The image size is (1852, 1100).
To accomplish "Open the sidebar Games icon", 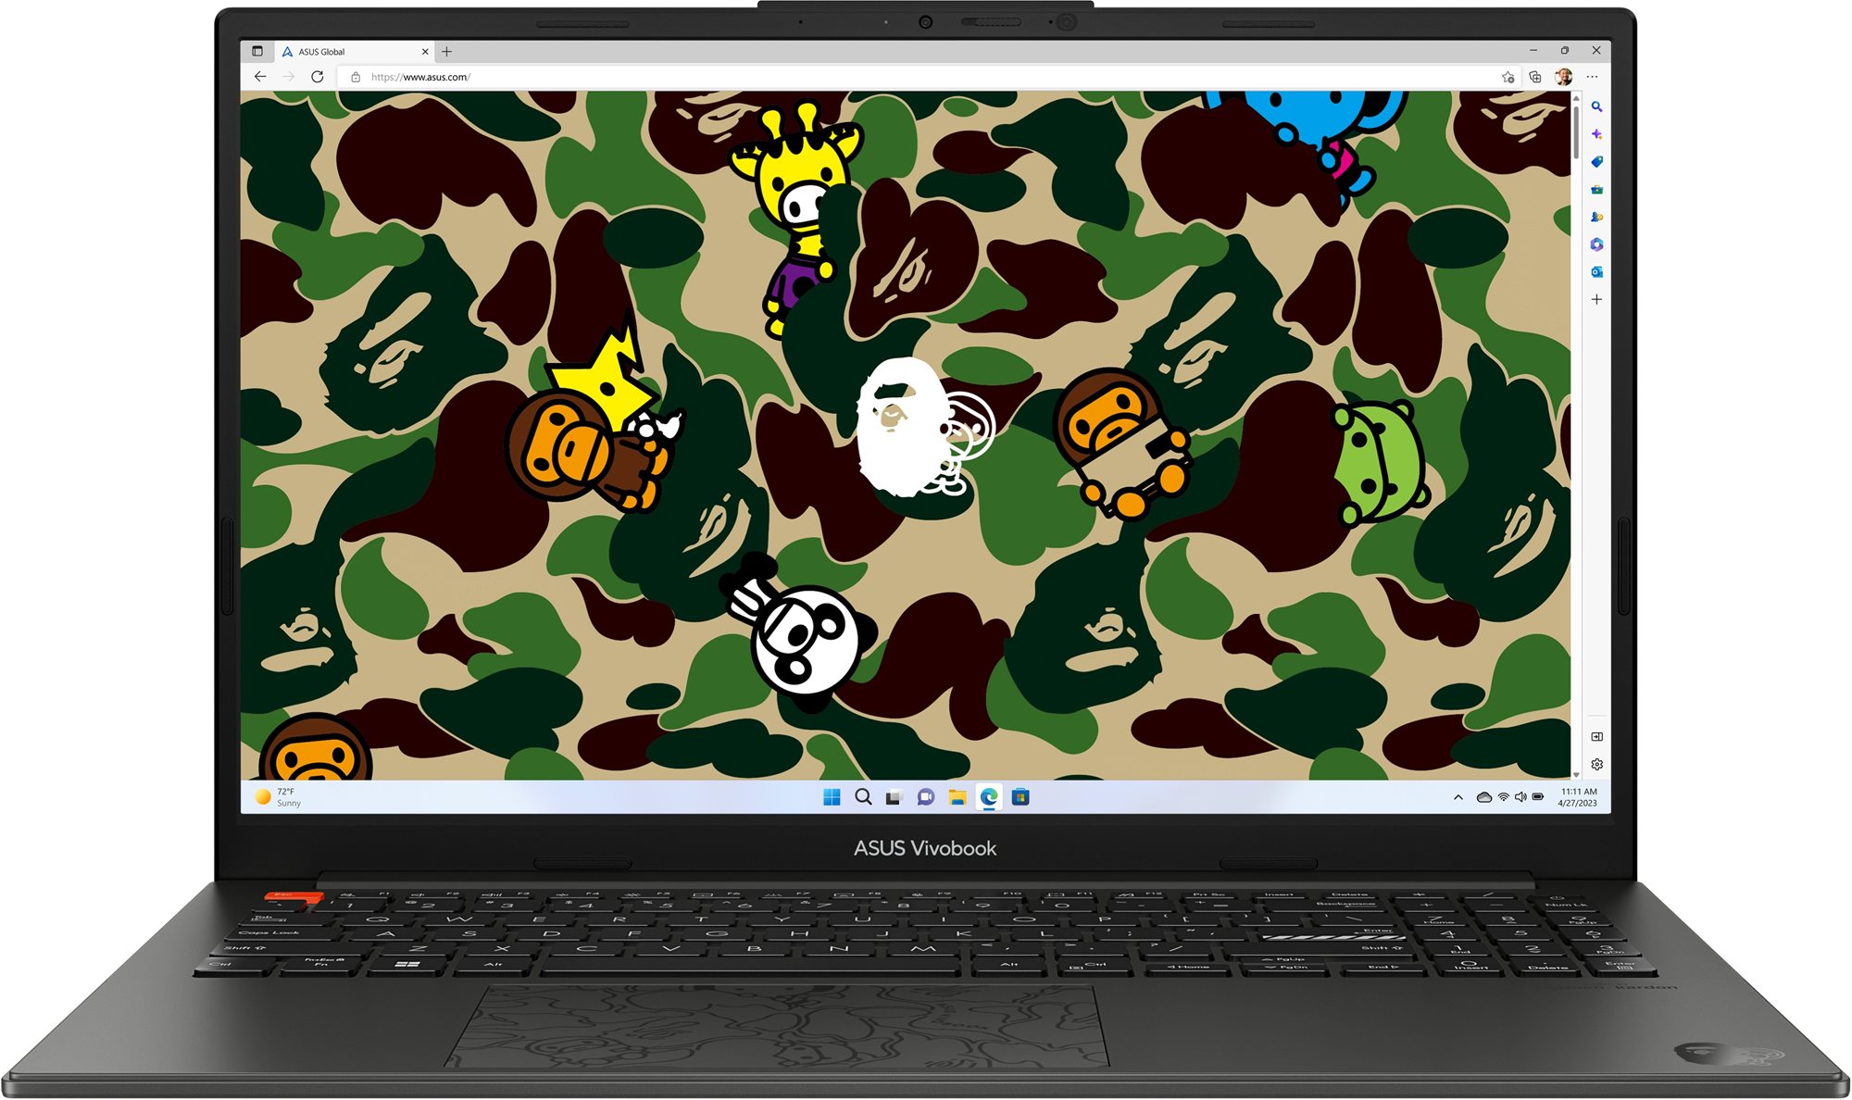I will 1596,217.
